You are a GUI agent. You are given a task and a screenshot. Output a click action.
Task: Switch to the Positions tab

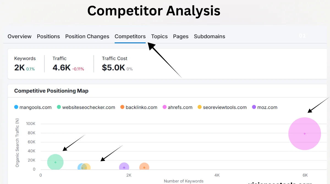click(x=48, y=36)
